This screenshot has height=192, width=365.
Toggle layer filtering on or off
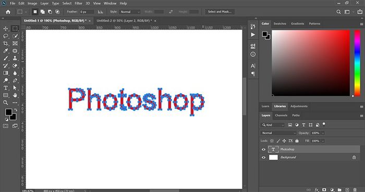(324, 124)
